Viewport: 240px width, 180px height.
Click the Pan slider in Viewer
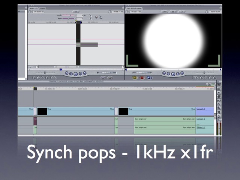coord(69,18)
